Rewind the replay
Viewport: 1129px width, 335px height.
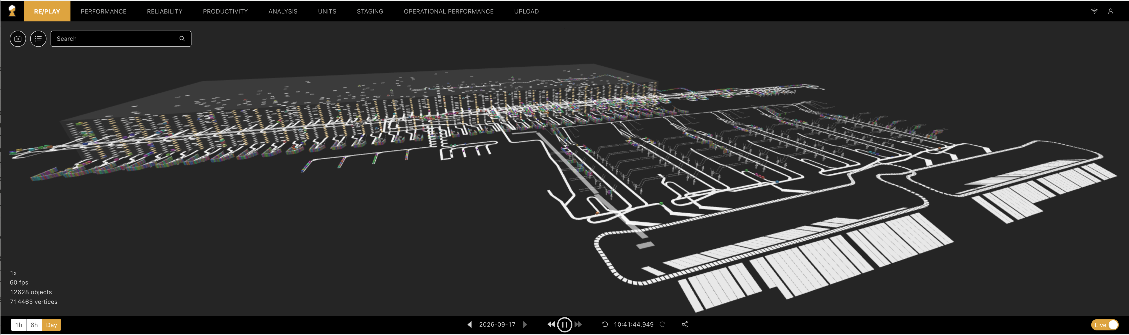[x=551, y=325]
